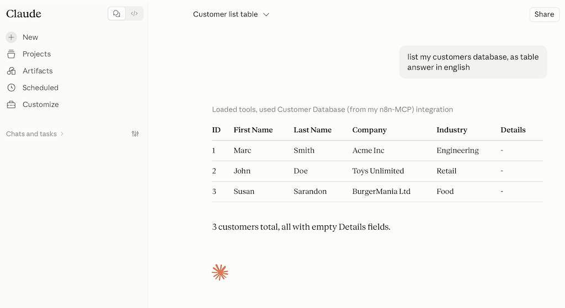Click the ID column header

(x=216, y=130)
